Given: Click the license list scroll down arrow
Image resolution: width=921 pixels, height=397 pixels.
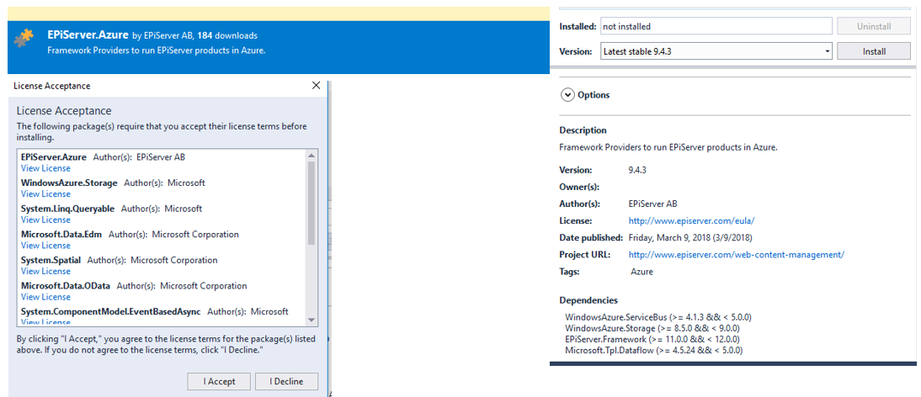Looking at the screenshot, I should pos(311,320).
